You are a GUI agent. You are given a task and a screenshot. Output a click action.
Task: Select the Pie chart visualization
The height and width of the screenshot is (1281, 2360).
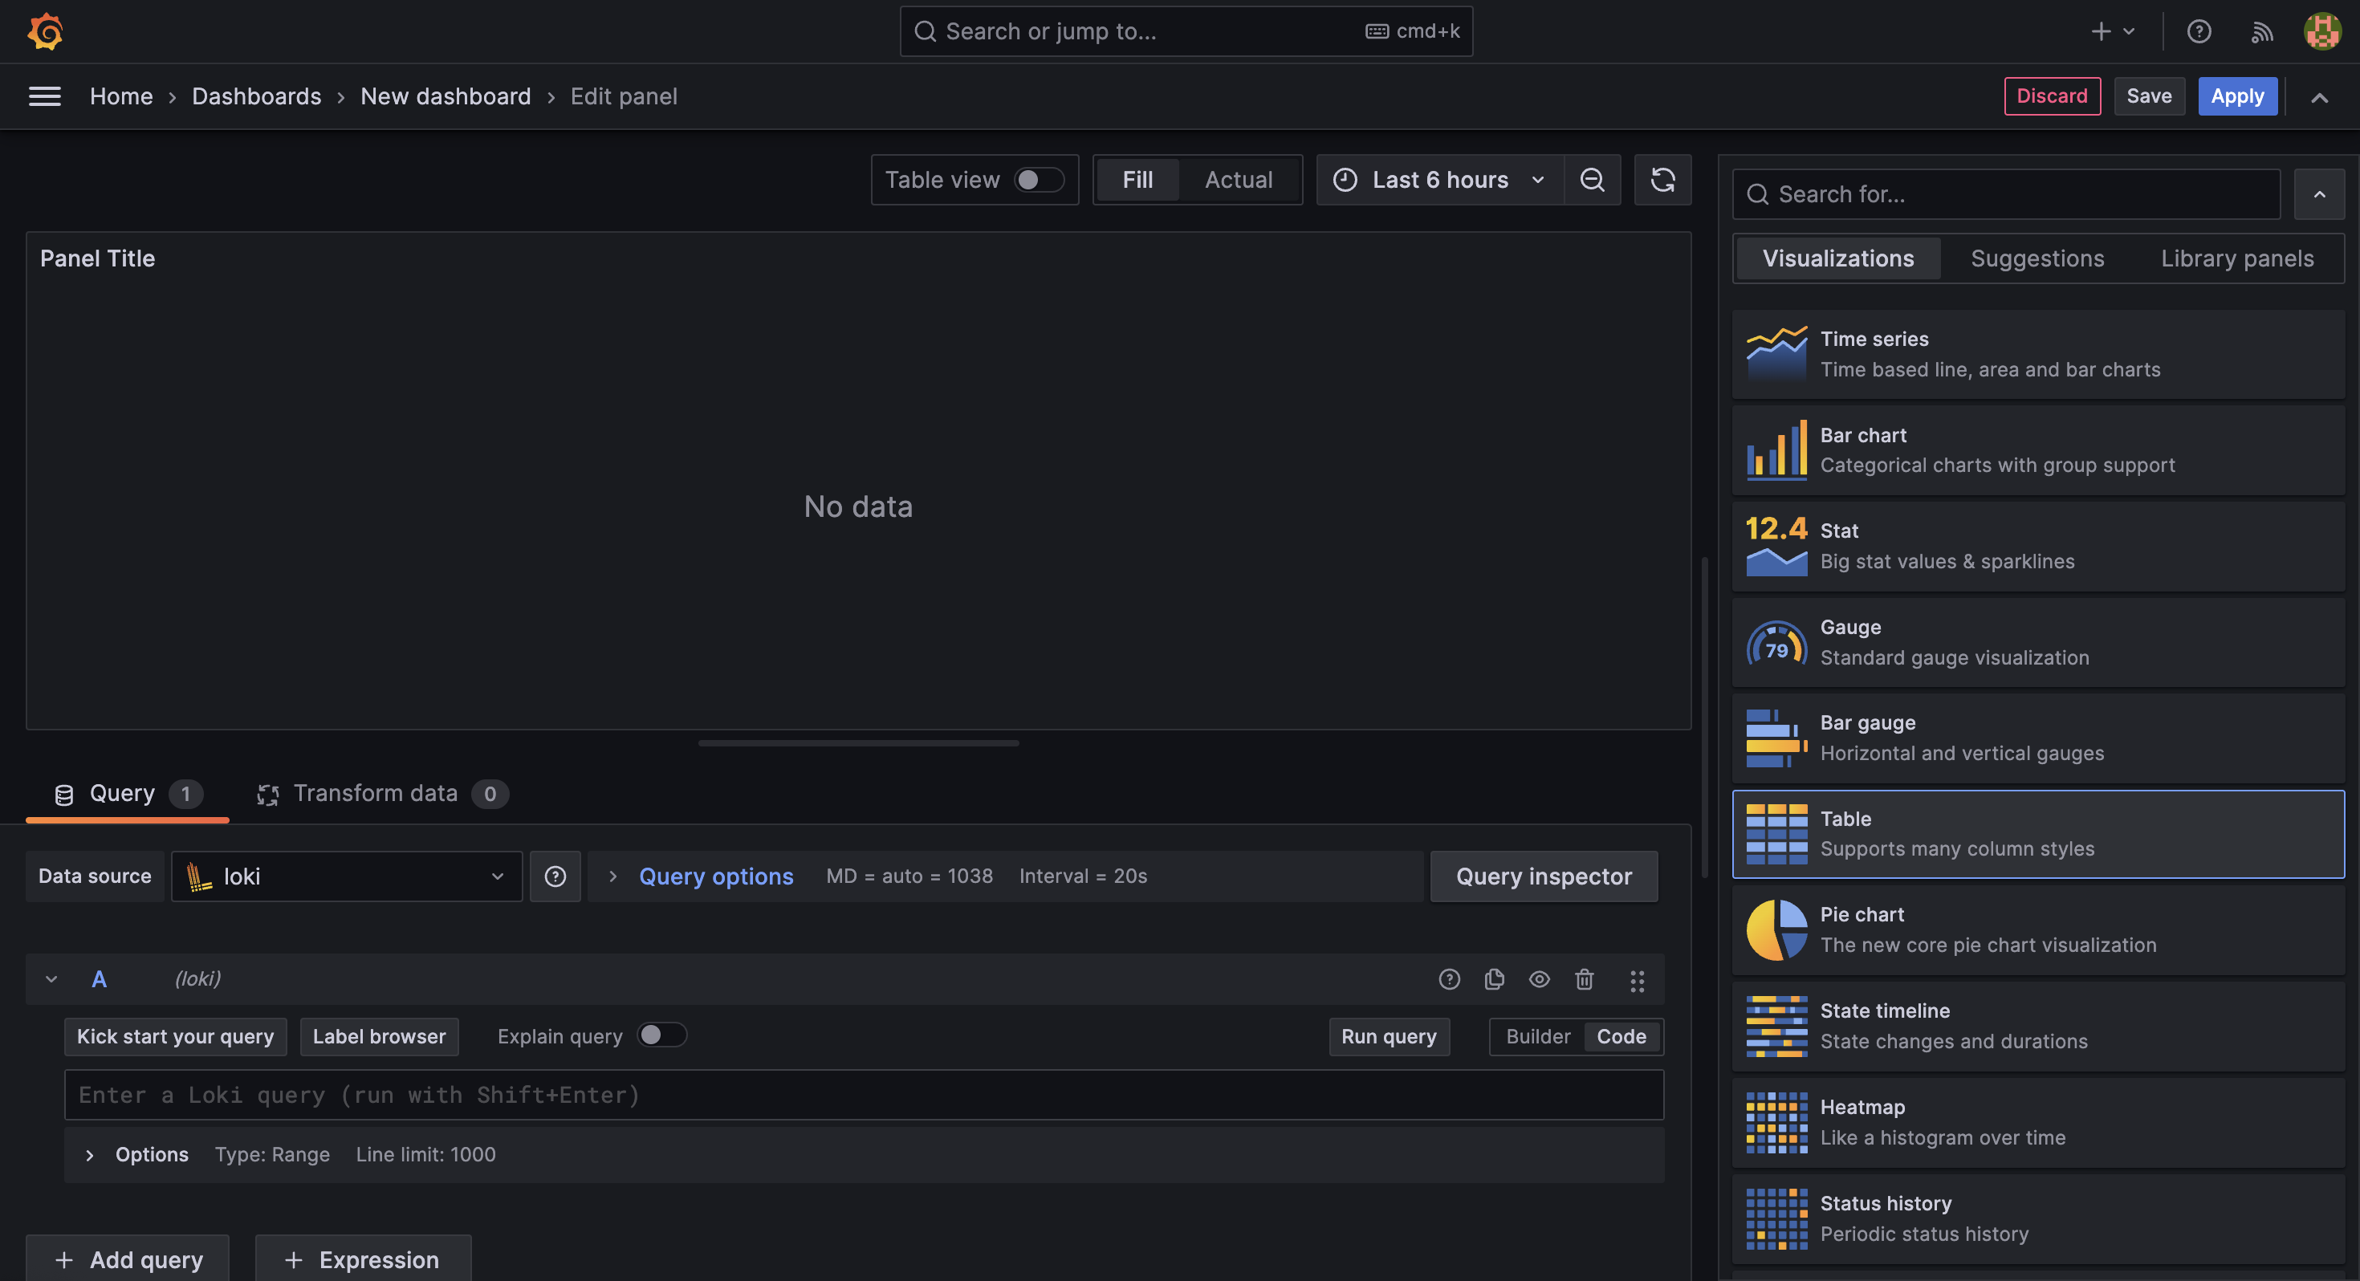(x=2037, y=930)
